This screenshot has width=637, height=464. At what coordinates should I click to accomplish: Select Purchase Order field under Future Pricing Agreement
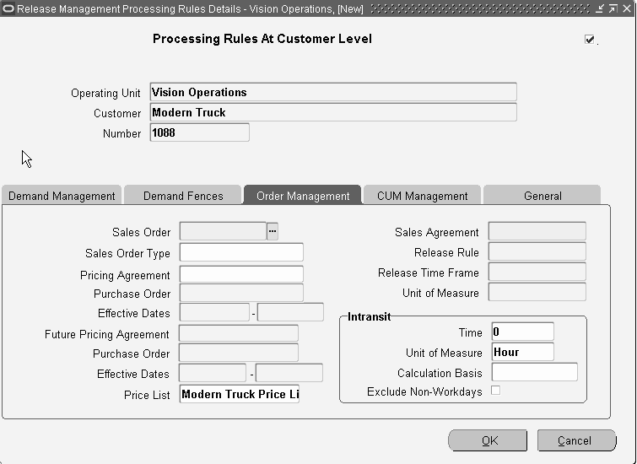[x=239, y=353]
